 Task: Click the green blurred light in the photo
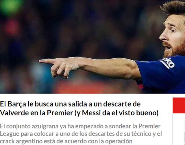[11, 6]
